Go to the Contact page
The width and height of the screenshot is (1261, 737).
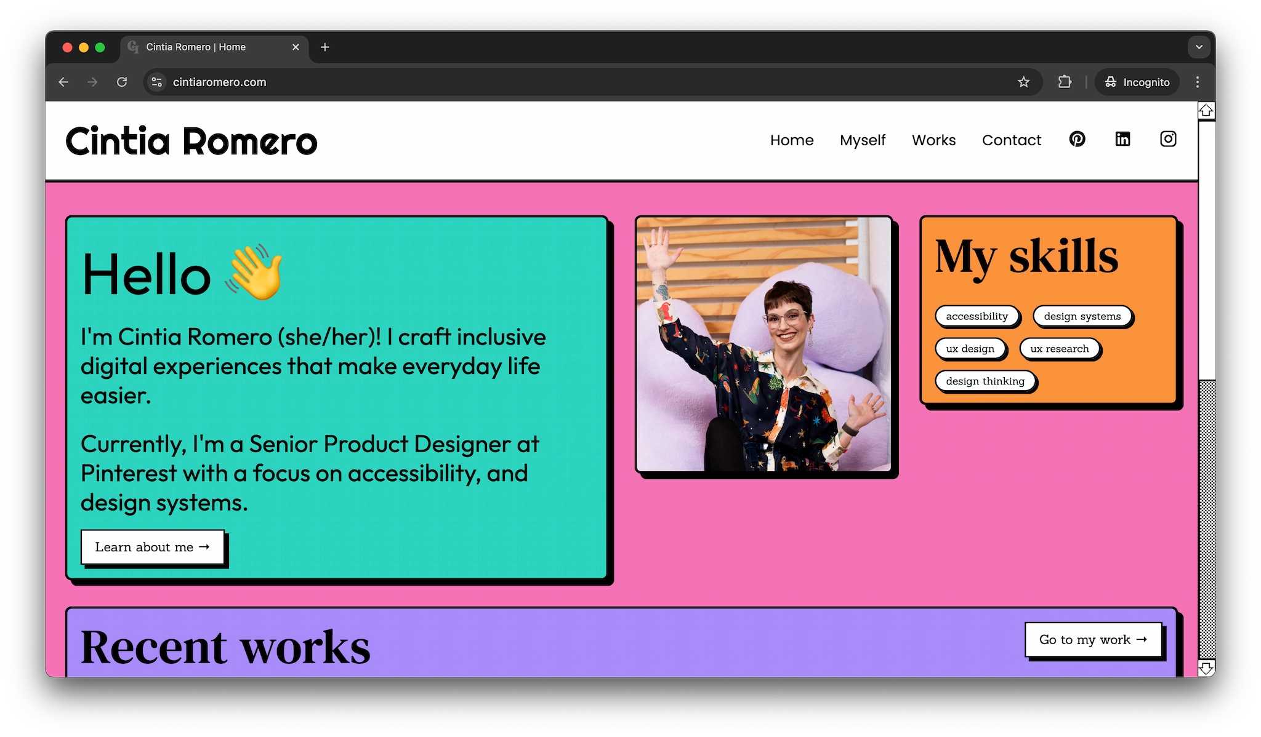coord(1011,140)
